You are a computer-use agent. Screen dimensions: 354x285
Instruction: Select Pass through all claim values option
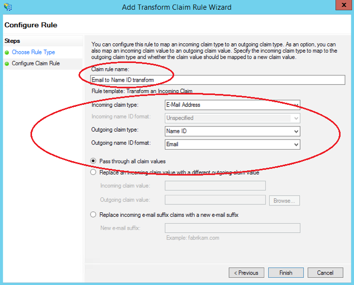[x=93, y=161]
